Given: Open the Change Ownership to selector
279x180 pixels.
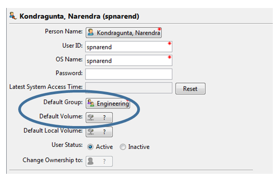Looking at the screenshot, I should [99, 161].
